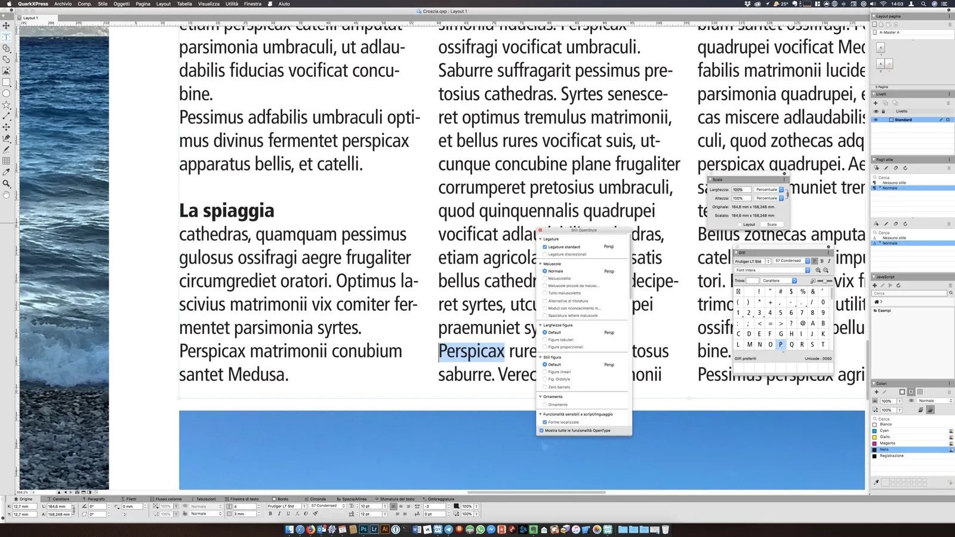Click the zoom-in magnifier in the Glifi palette

(x=818, y=270)
